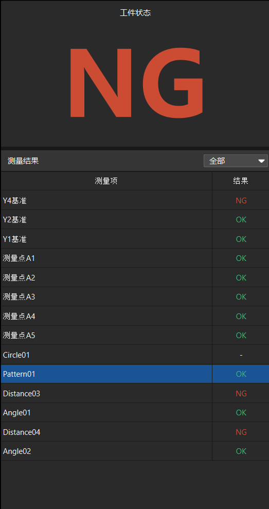The image size is (269, 509).
Task: Click the 测量结果 panel title
Action: point(23,161)
